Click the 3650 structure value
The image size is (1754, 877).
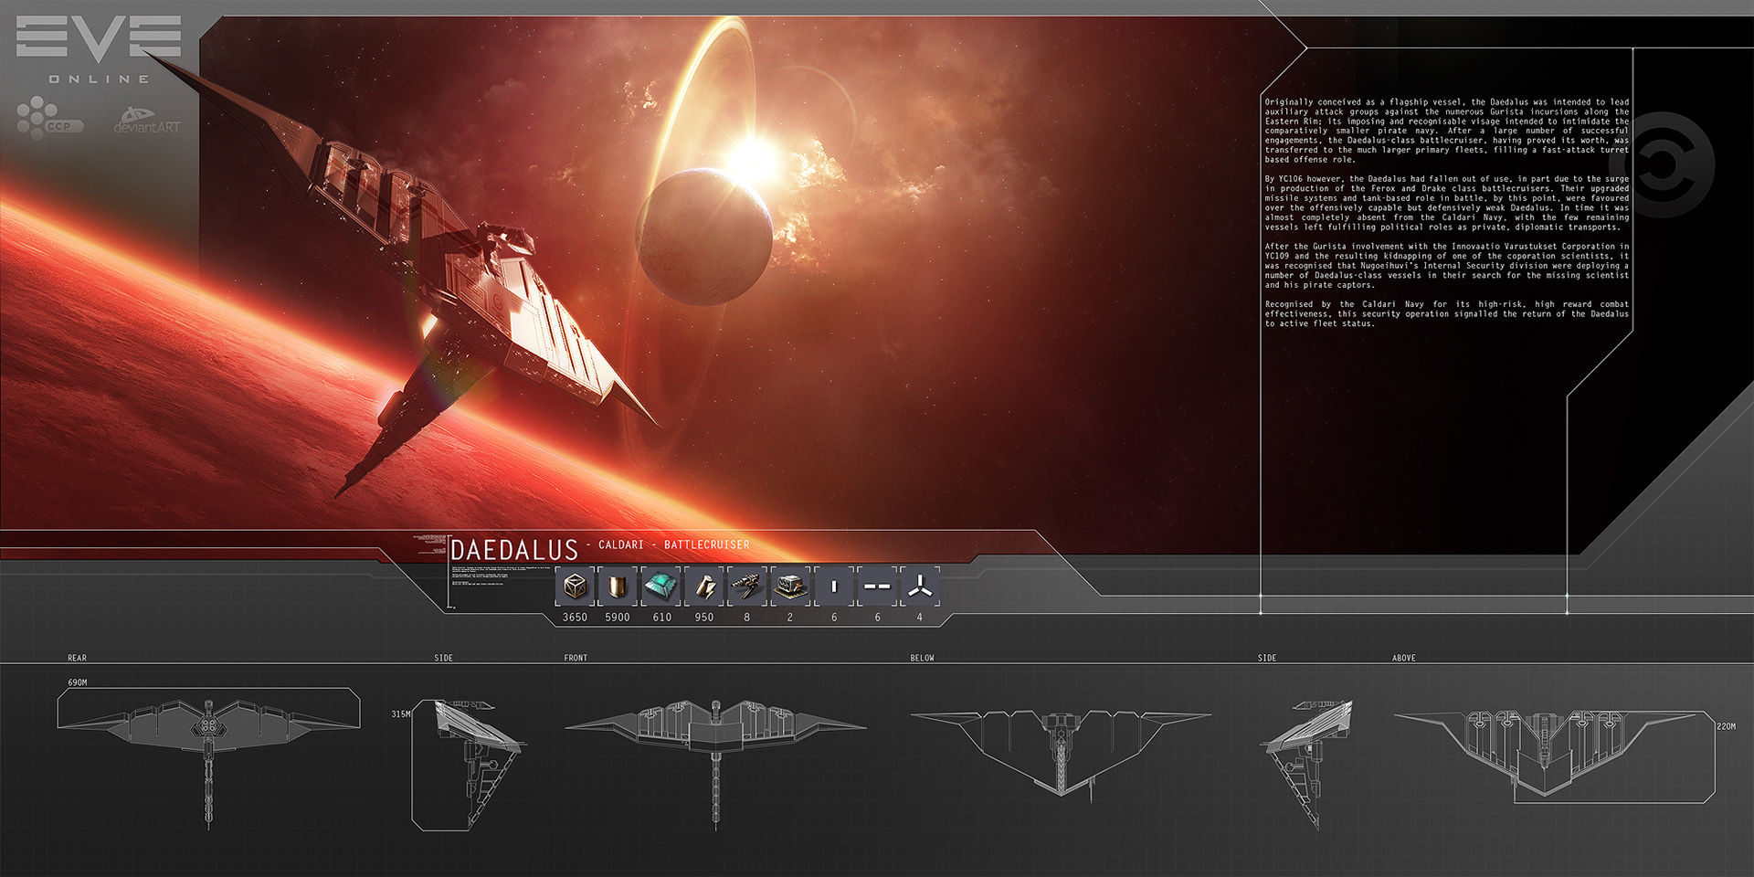(x=575, y=618)
